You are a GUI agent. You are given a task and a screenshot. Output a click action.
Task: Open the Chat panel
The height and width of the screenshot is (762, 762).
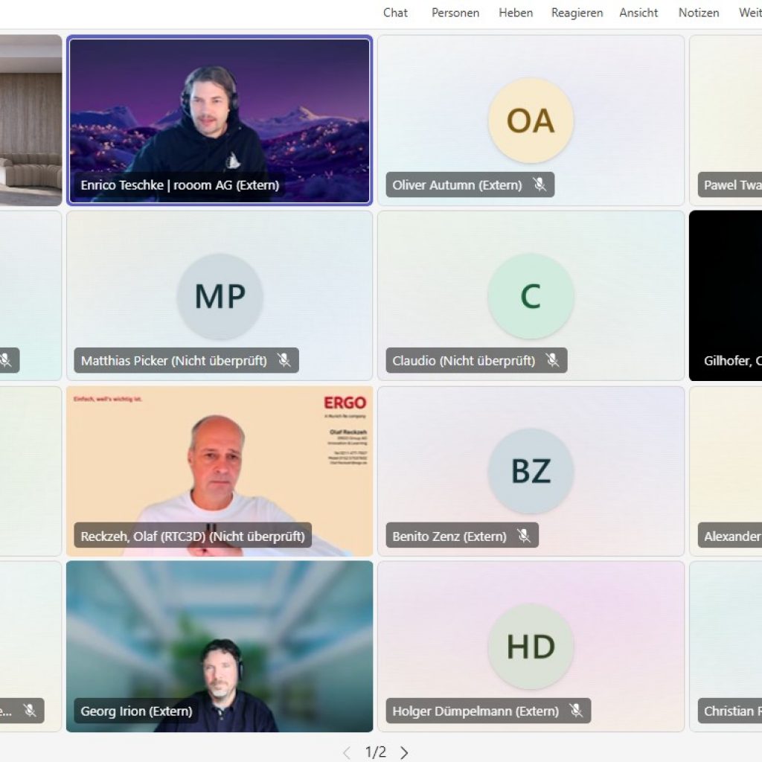[x=395, y=13]
